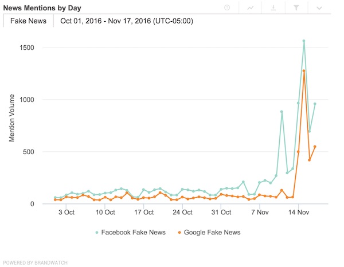Click the orange Google legend dot
Screen dimensions: 344x267
click(x=179, y=232)
